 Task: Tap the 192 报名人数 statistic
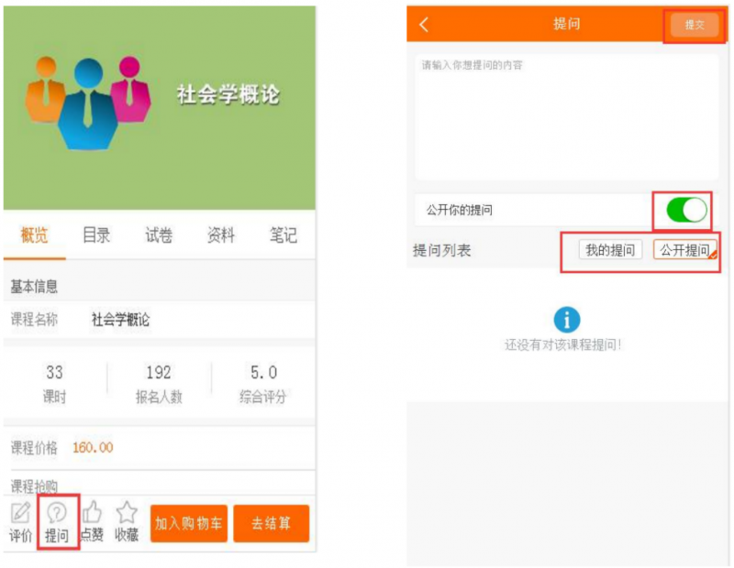159,384
